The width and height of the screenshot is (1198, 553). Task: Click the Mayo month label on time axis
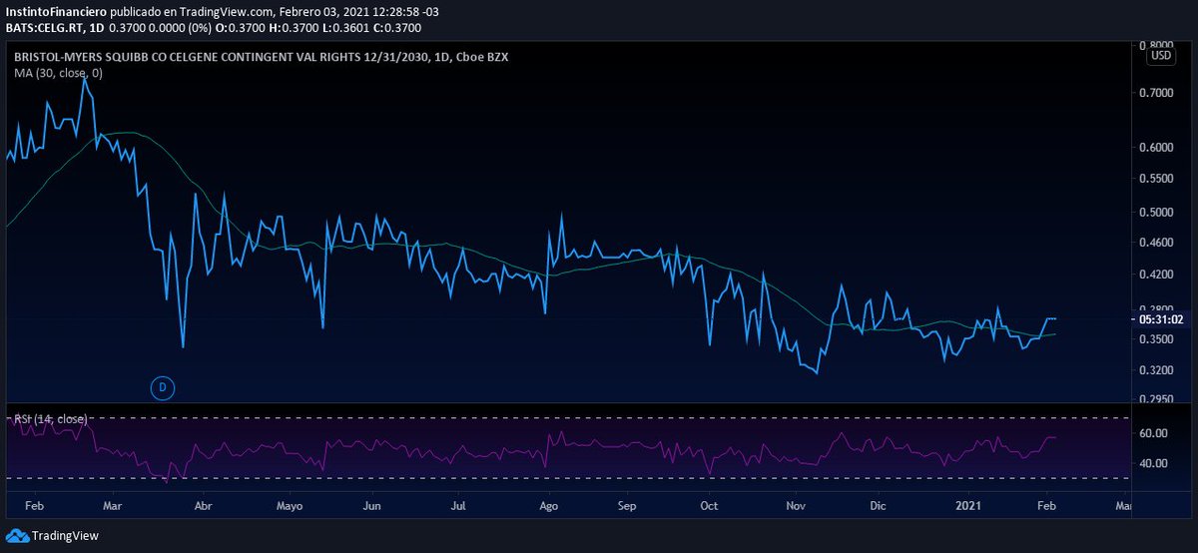tap(290, 507)
